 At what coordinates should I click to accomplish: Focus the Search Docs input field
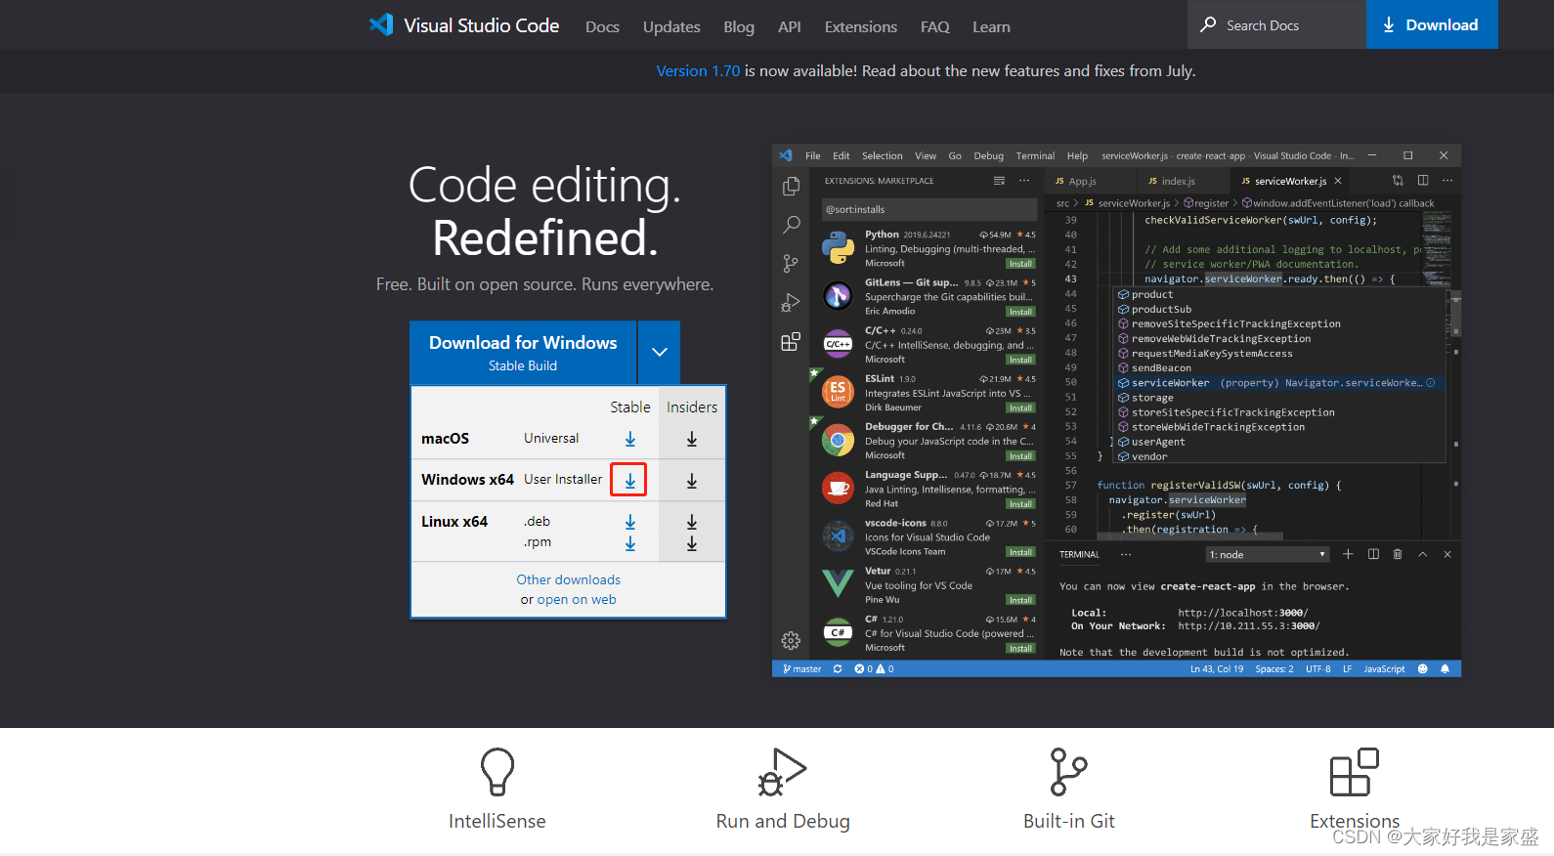coord(1276,24)
